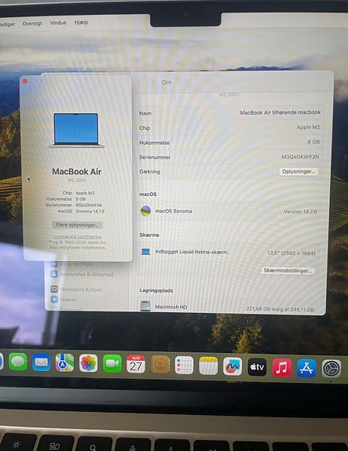Launch Maps from the Dock
The height and width of the screenshot is (451, 348).
point(64,363)
